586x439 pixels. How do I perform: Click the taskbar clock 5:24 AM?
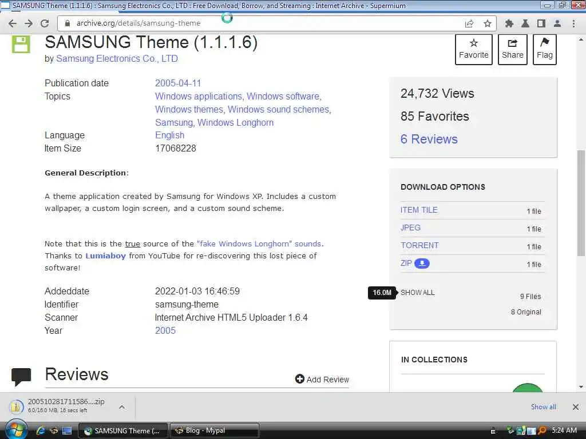[564, 430]
